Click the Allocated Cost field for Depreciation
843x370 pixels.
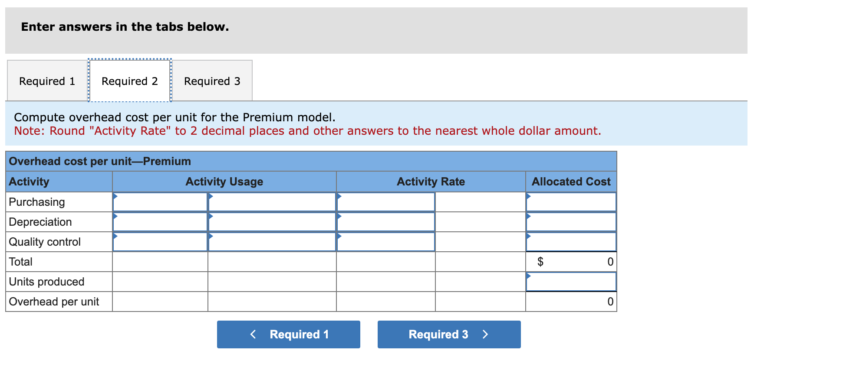[571, 221]
